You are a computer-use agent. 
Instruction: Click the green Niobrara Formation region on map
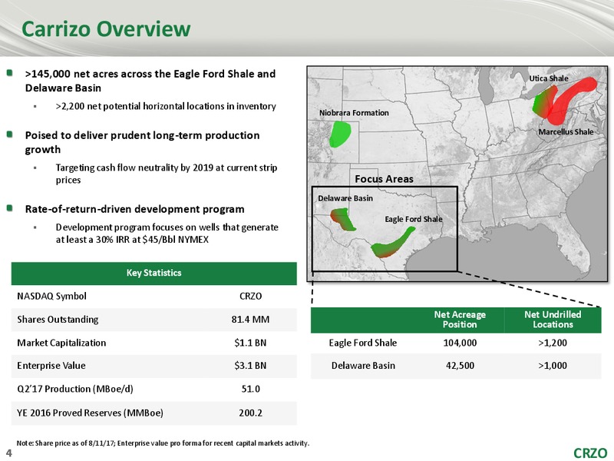point(339,134)
